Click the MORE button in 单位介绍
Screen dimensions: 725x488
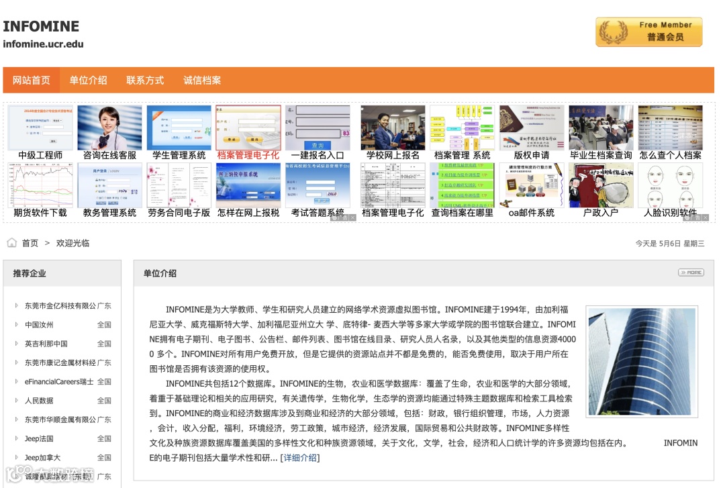691,273
